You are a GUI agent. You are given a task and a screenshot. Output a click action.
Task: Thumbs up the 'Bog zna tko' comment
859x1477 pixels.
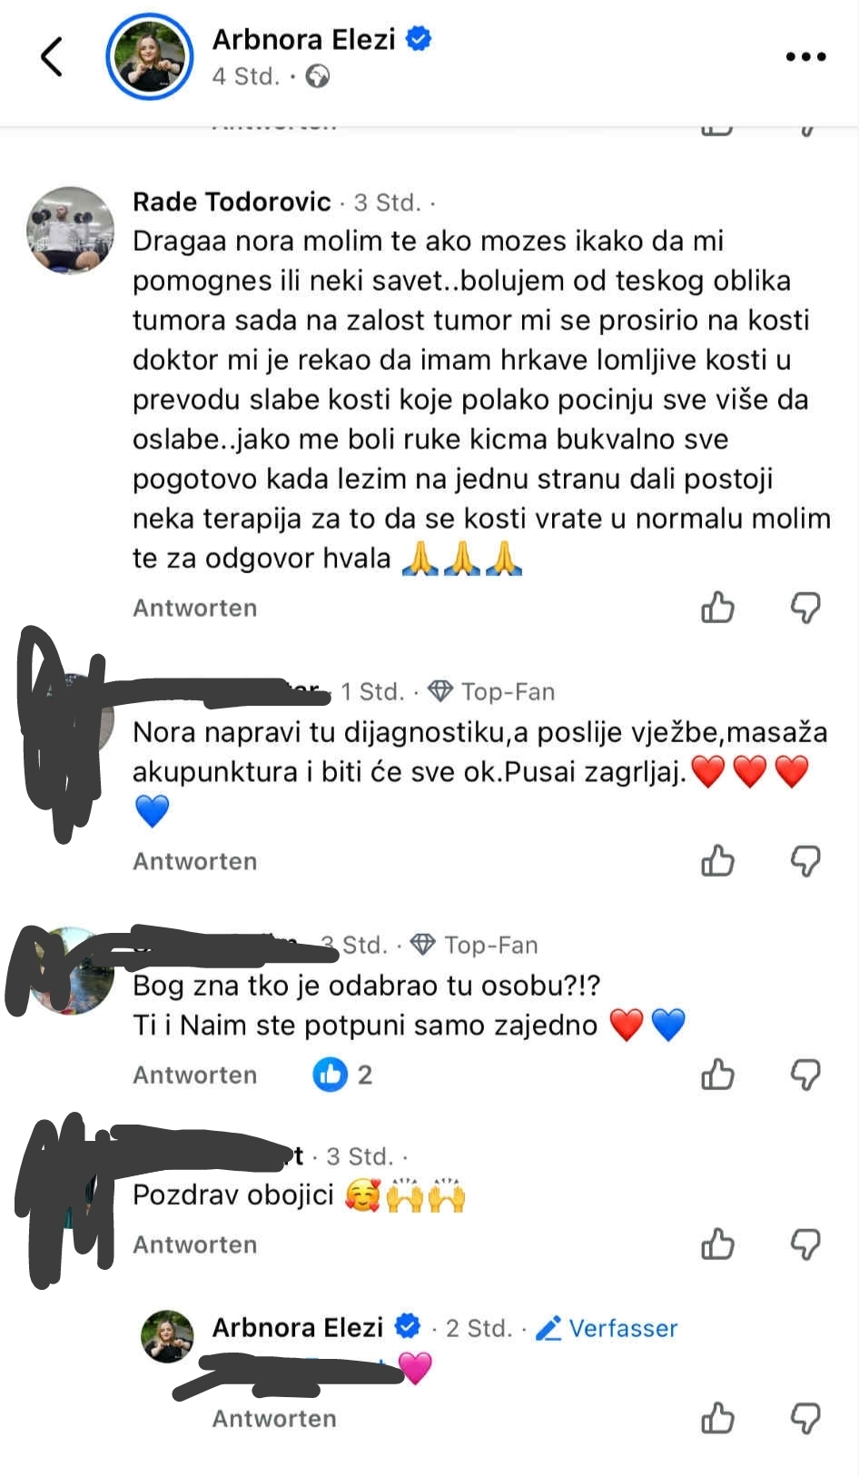[717, 1074]
